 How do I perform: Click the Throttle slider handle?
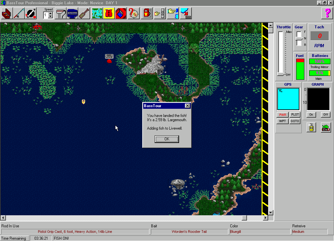click(281, 74)
